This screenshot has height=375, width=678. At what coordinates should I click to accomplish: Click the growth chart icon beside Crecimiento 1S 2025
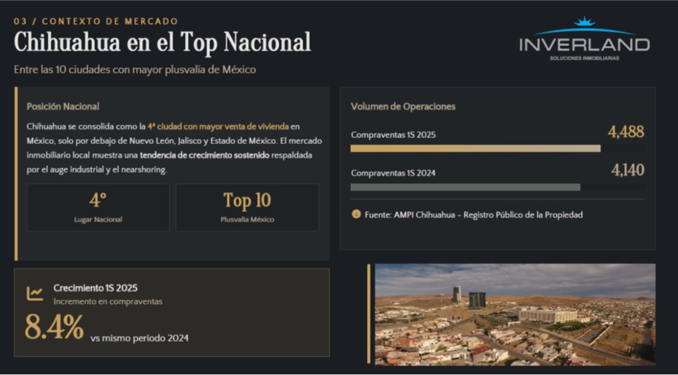(x=35, y=294)
